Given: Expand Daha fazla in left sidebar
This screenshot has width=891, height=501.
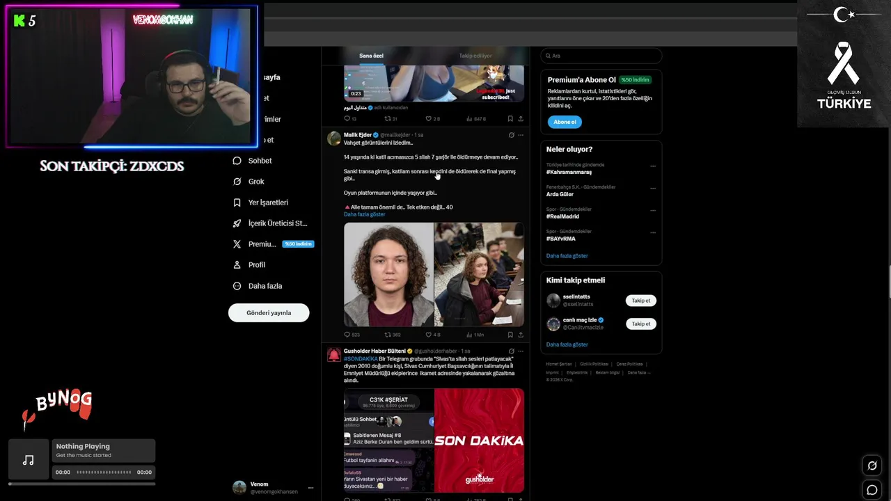Looking at the screenshot, I should click(257, 286).
